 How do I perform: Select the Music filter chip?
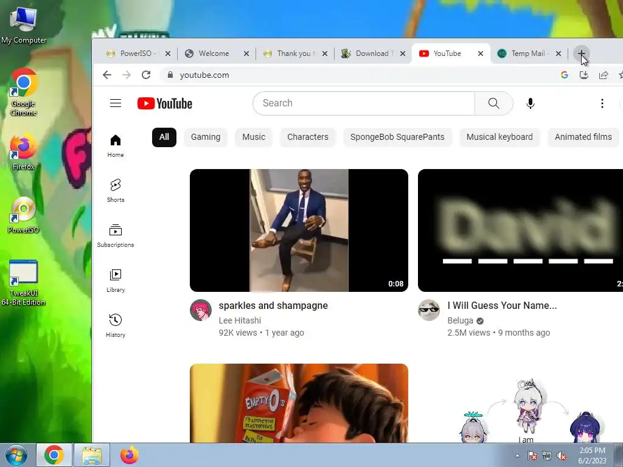[254, 137]
